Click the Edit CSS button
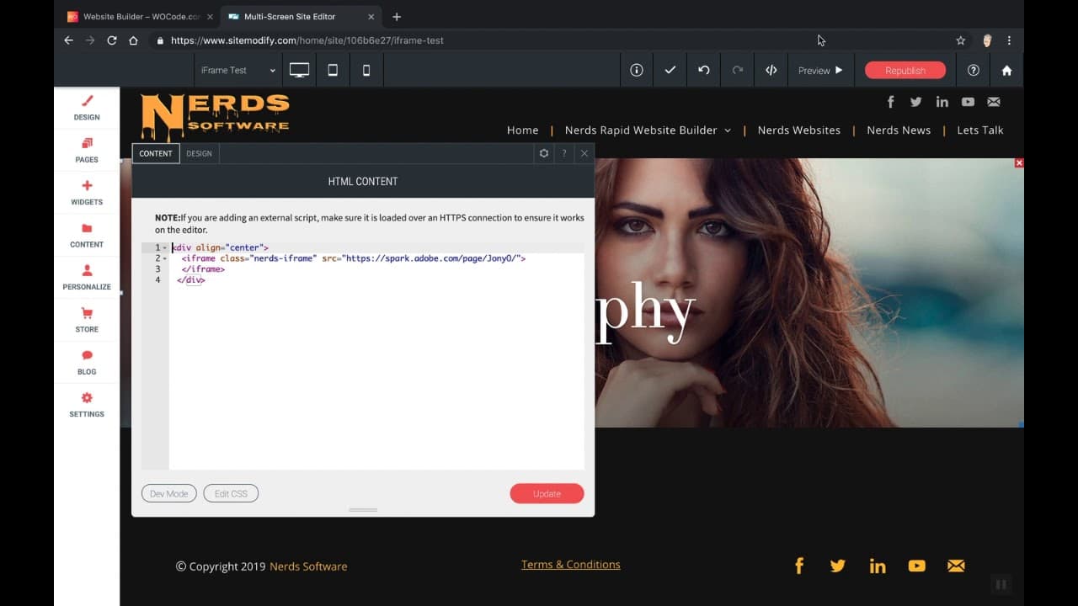The width and height of the screenshot is (1078, 606). tap(231, 493)
